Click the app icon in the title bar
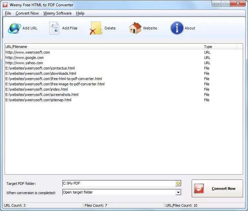248x211 pixels. click(x=5, y=5)
